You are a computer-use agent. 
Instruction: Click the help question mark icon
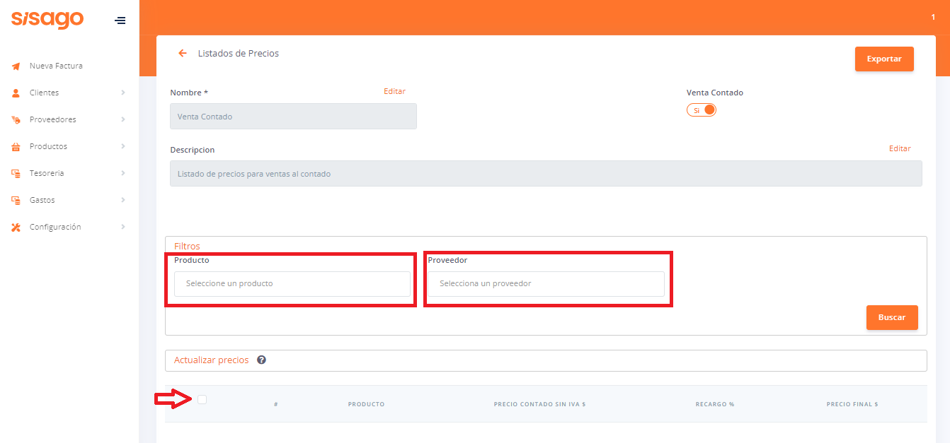(261, 360)
